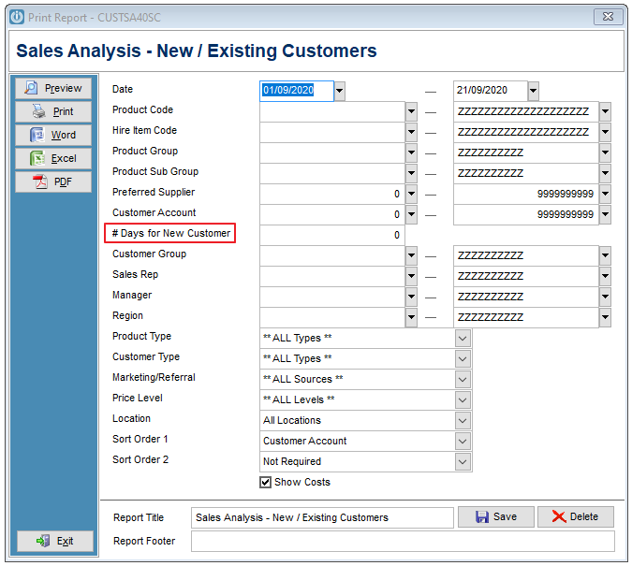Image resolution: width=632 pixels, height=566 pixels.
Task: Click the Customer Account from field
Action: 332,215
